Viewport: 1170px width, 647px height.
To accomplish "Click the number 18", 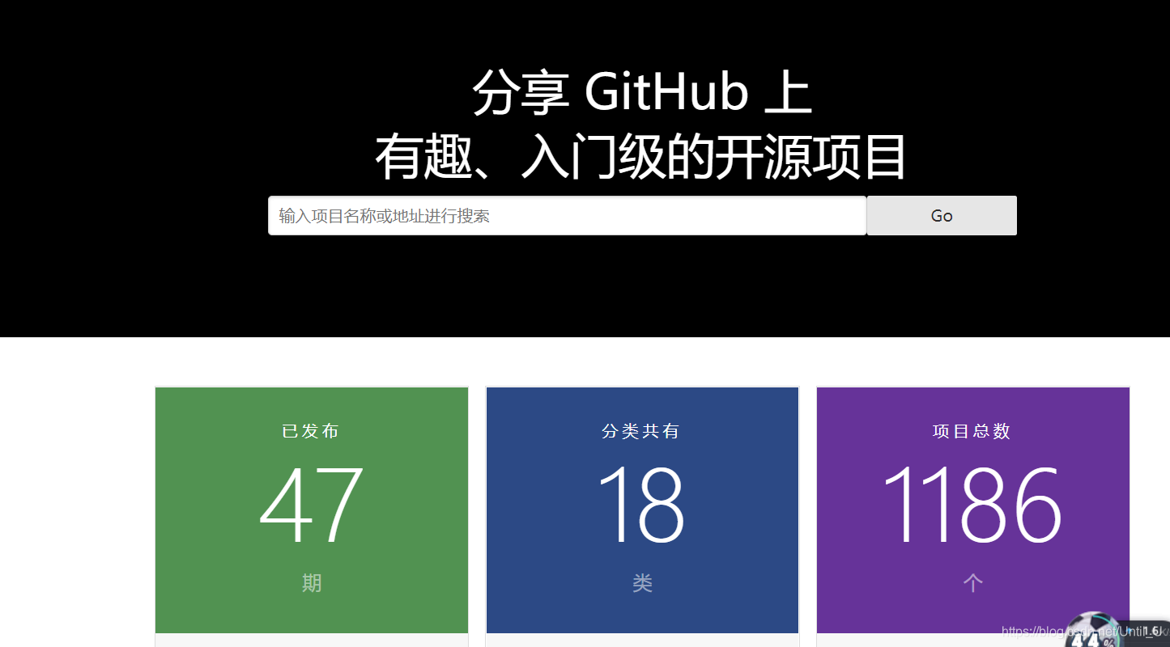I will point(641,505).
